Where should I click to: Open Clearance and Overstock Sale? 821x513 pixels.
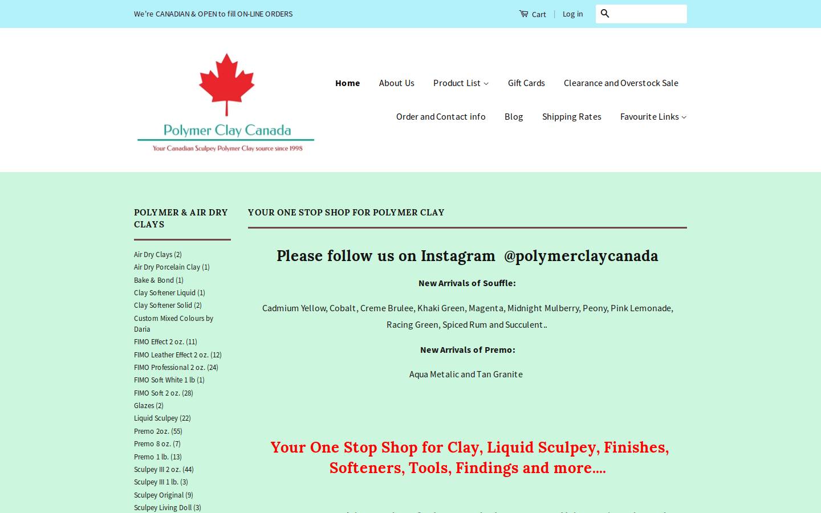[621, 83]
